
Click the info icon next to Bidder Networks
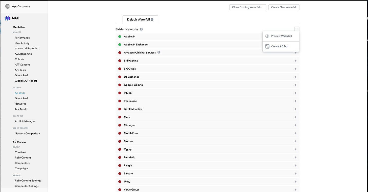(141, 29)
